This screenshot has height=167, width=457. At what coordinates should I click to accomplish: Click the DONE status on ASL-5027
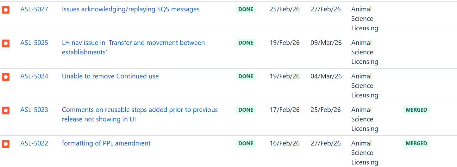pyautogui.click(x=246, y=9)
